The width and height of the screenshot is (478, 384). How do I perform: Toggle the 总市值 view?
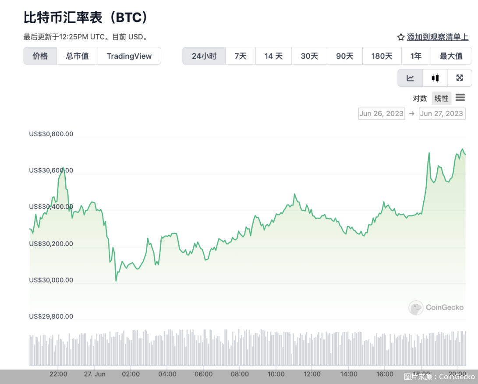(x=77, y=56)
